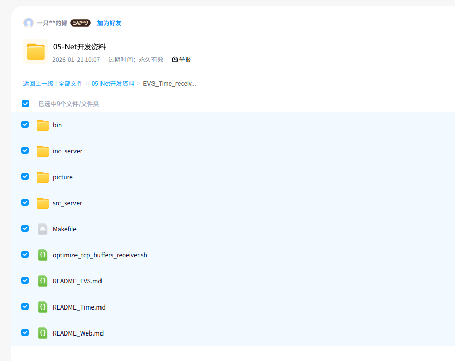Go back via 返回上一级 link
The image size is (455, 361).
point(38,84)
